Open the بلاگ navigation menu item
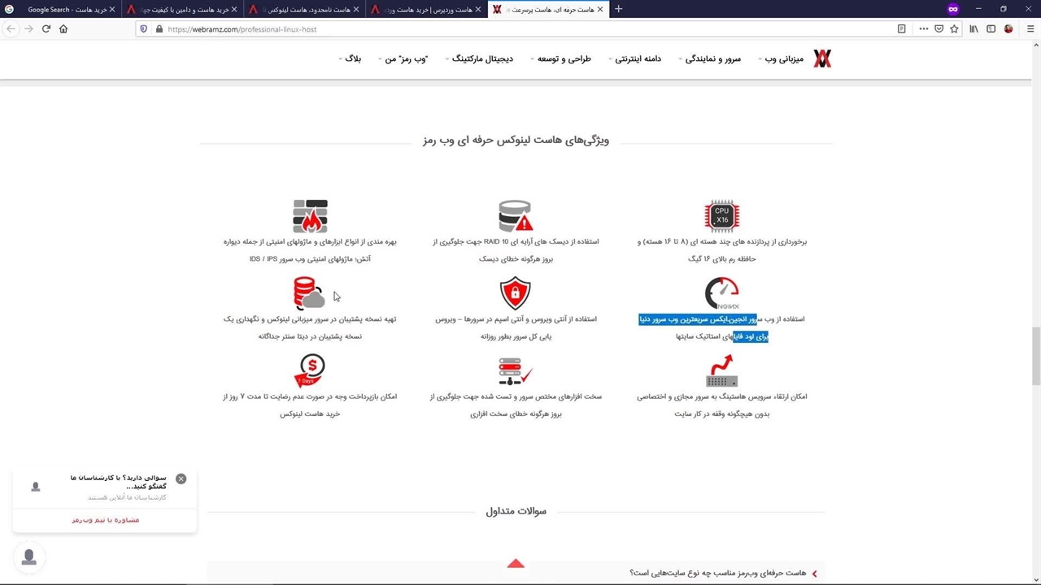 click(352, 59)
